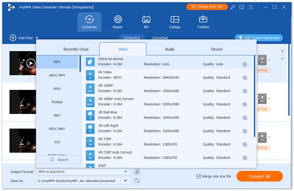This screenshot has height=191, width=294.
Task: Select ProRes in the format list
Action: [57, 102]
